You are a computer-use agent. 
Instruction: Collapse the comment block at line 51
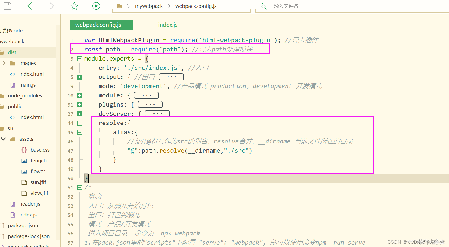(80, 187)
